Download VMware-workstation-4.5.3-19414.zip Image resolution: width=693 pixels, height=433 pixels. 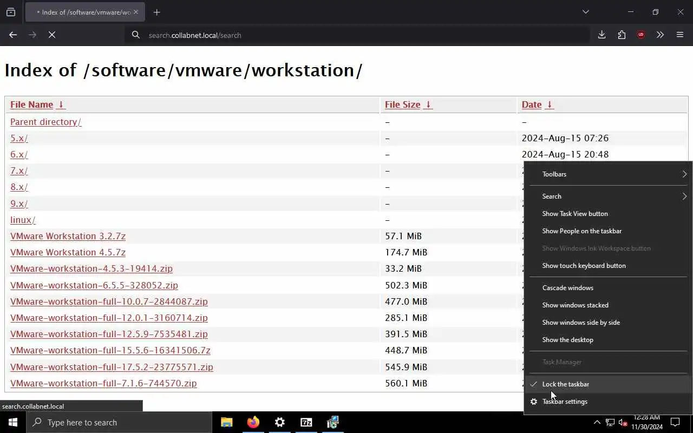(x=91, y=268)
